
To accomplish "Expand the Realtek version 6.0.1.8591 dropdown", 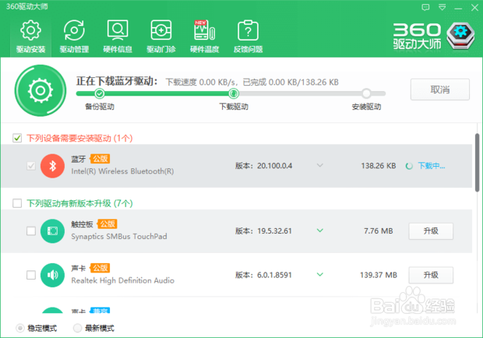I will click(320, 275).
